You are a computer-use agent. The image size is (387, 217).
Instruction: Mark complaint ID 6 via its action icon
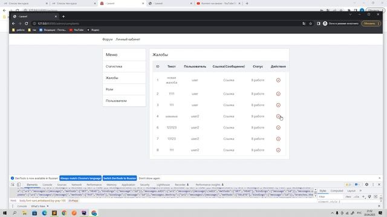click(x=278, y=127)
